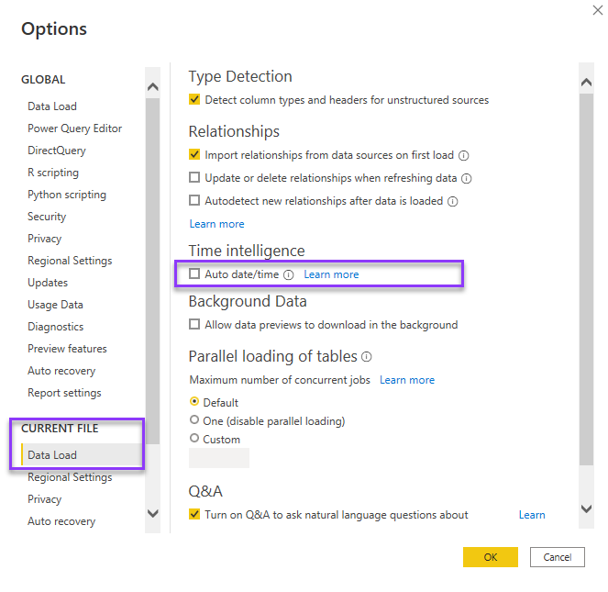
Task: Allow data previews to download in background
Action: pos(194,324)
